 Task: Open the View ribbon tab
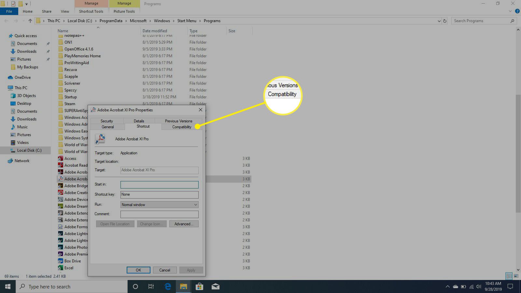click(65, 11)
